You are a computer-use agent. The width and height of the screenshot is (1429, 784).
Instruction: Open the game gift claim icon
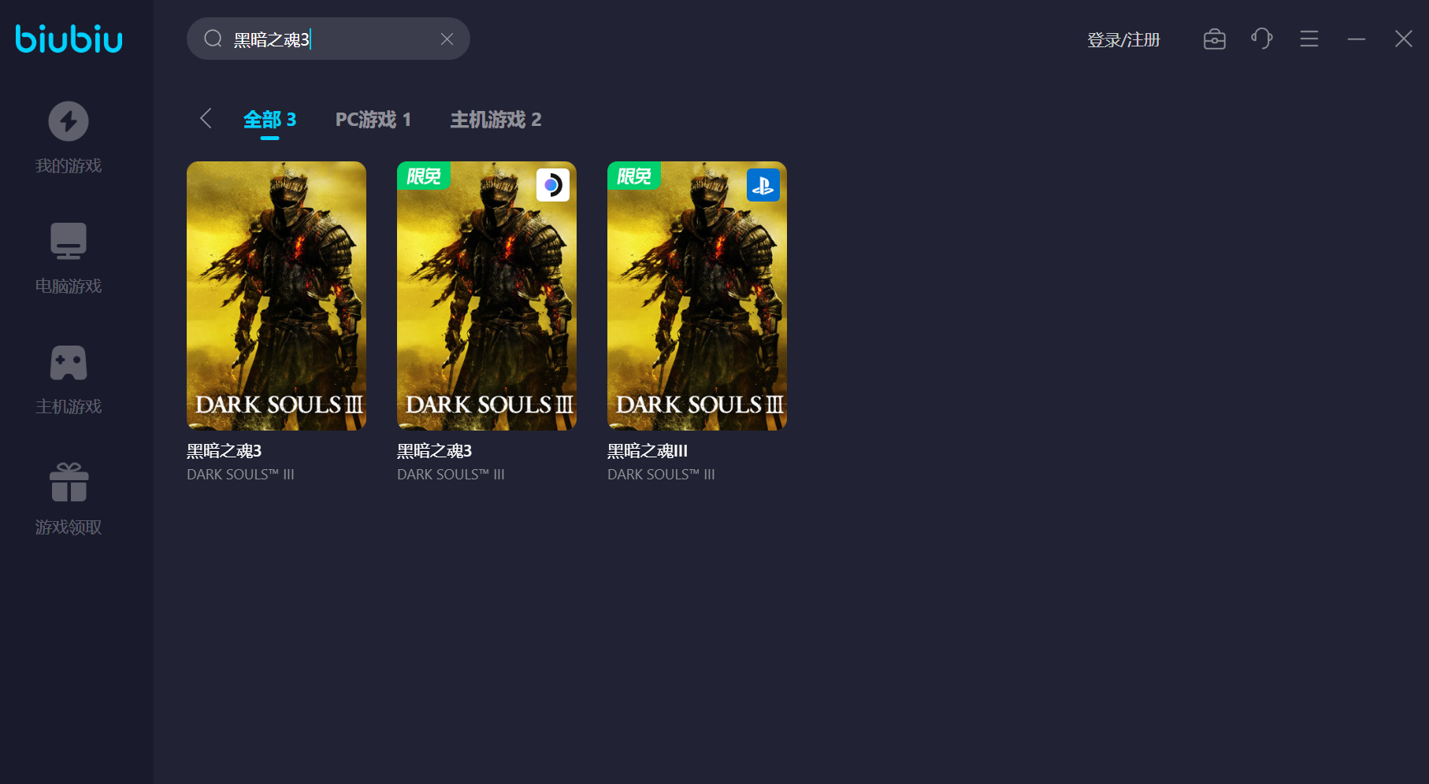69,483
